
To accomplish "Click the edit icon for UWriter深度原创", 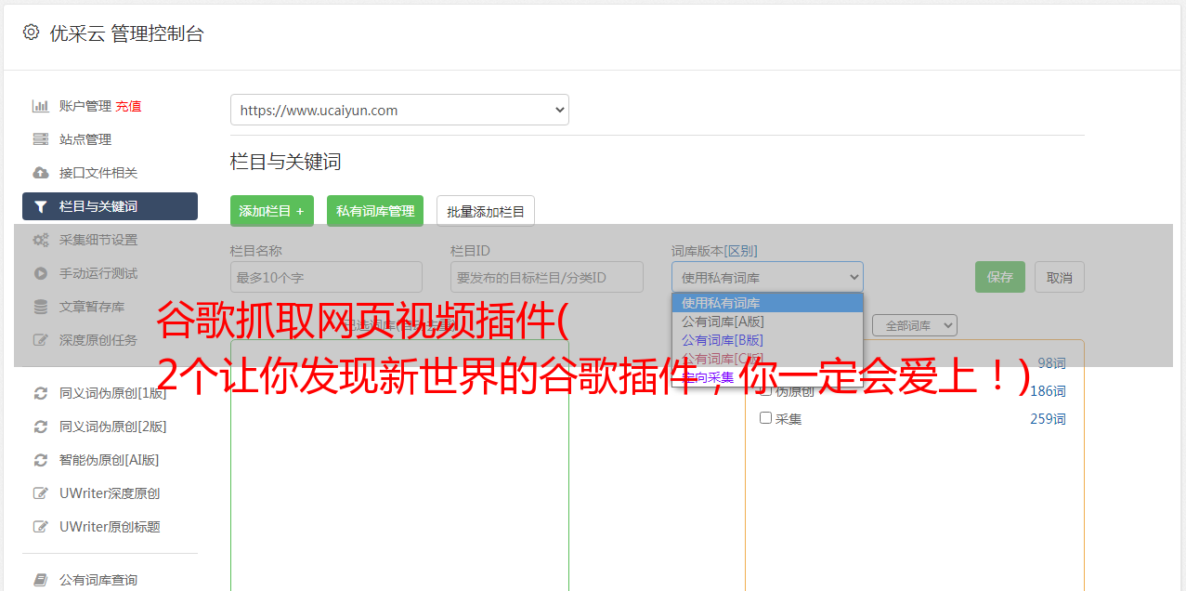I will 40,493.
